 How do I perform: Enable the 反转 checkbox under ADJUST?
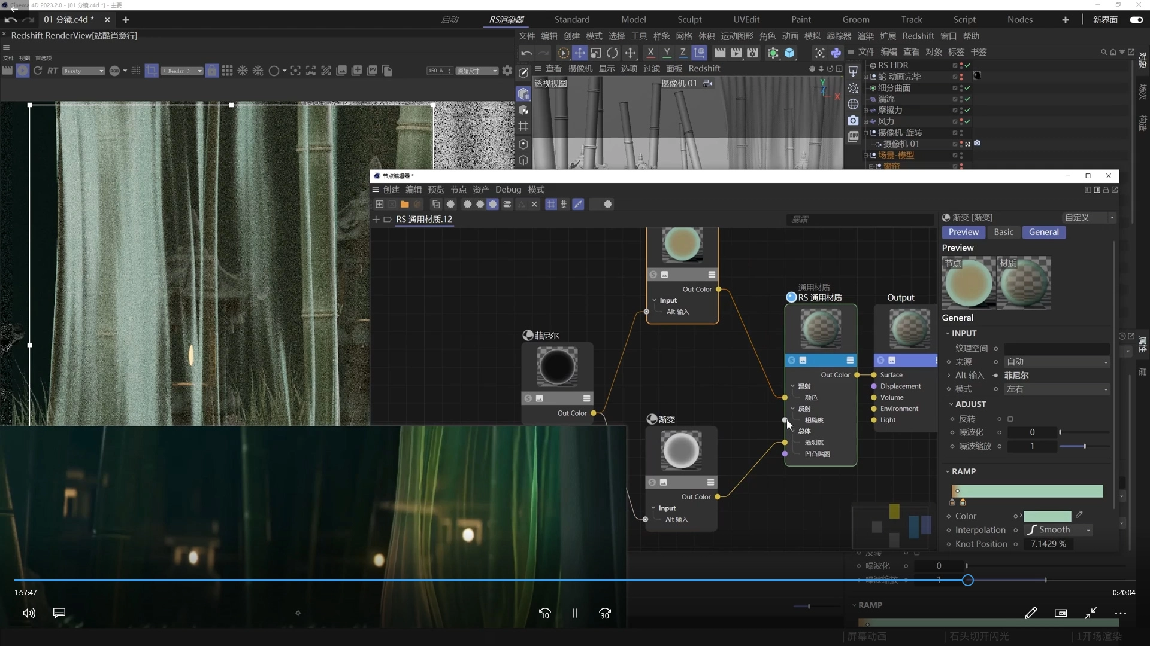click(x=1010, y=419)
